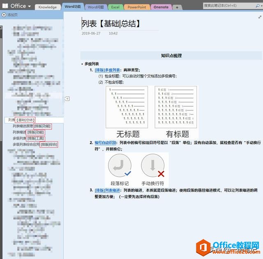Viewport: 263px width, 259px height.
Task: Click the page list vertical scrollbar
Action: (x=1, y=84)
